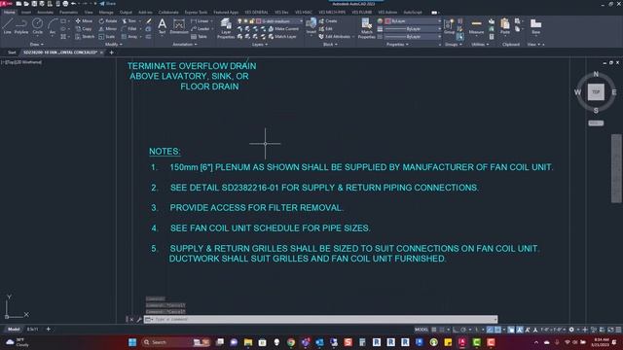Add a new drawing tab with plus
623x350 pixels.
(111, 52)
